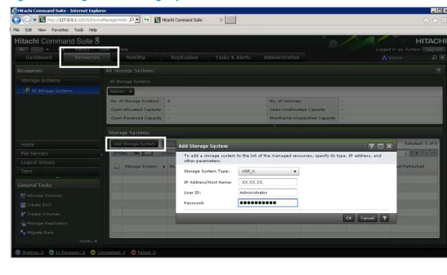The width and height of the screenshot is (447, 275).
Task: Open a new blank browser tab
Action: [231, 20]
